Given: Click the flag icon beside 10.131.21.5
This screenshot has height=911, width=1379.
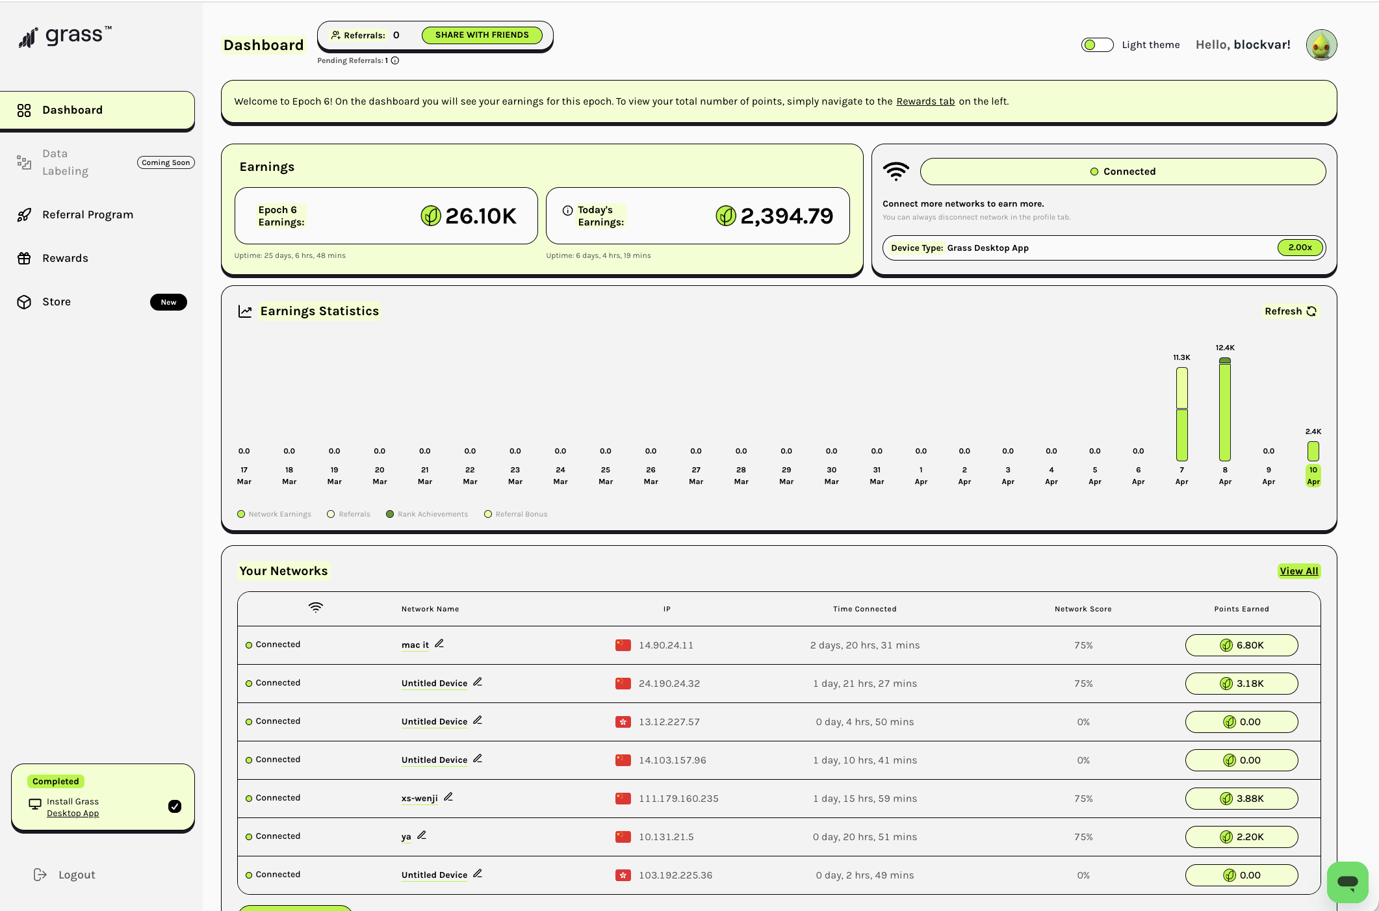Looking at the screenshot, I should (x=623, y=837).
